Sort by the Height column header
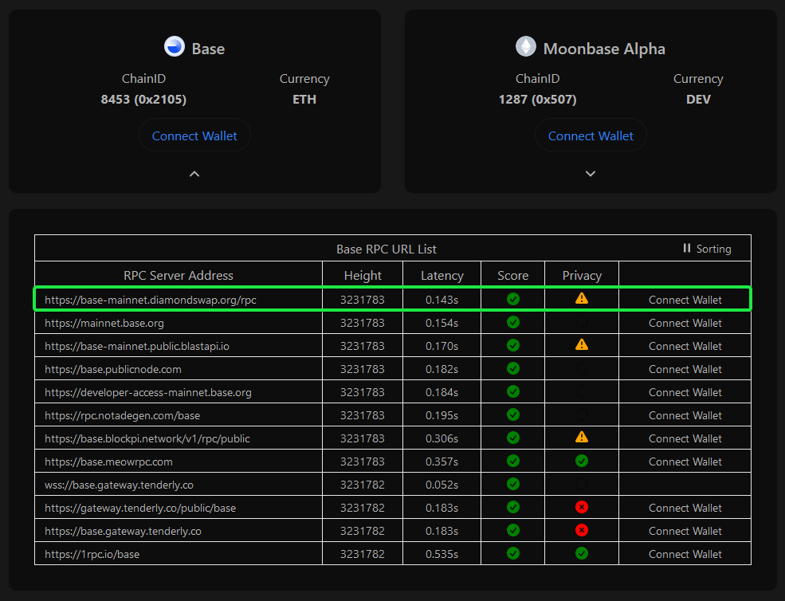The image size is (785, 601). 363,276
